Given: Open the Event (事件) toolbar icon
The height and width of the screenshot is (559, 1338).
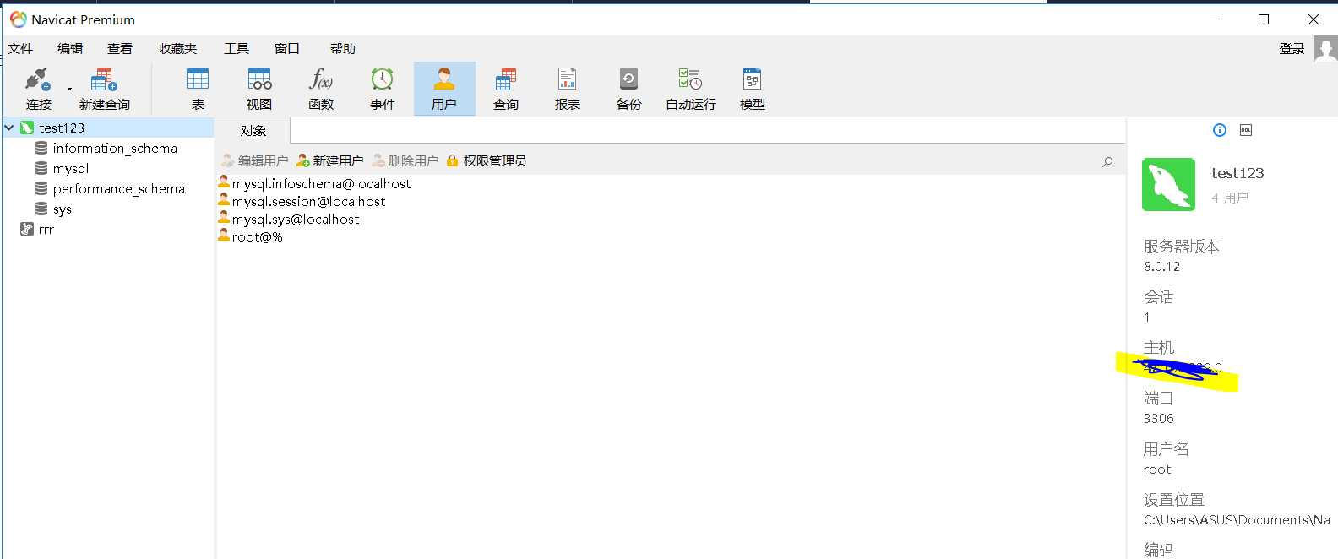Looking at the screenshot, I should (x=383, y=89).
